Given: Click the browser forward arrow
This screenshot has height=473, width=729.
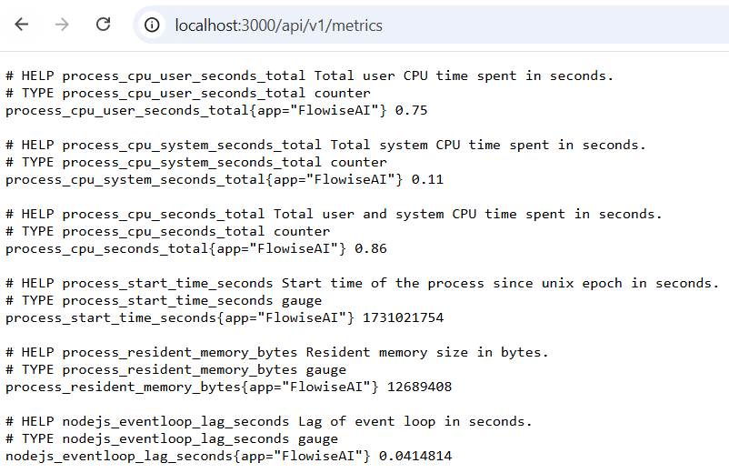Looking at the screenshot, I should coord(62,25).
